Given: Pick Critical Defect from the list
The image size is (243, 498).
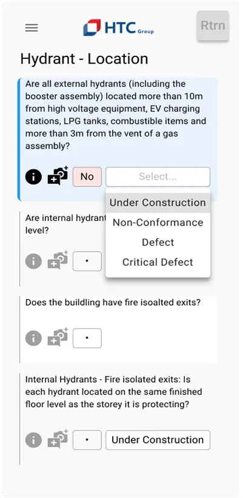Looking at the screenshot, I should tap(158, 262).
